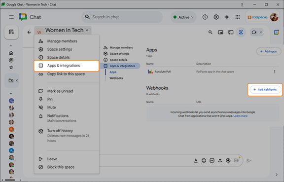Open Home in left sidebar

11,53
